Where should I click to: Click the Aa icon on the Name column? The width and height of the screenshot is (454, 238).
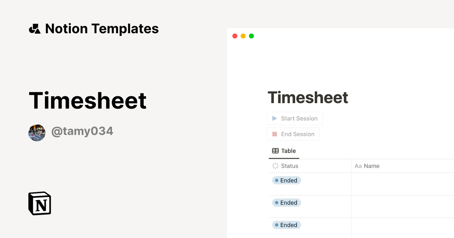[x=358, y=166]
